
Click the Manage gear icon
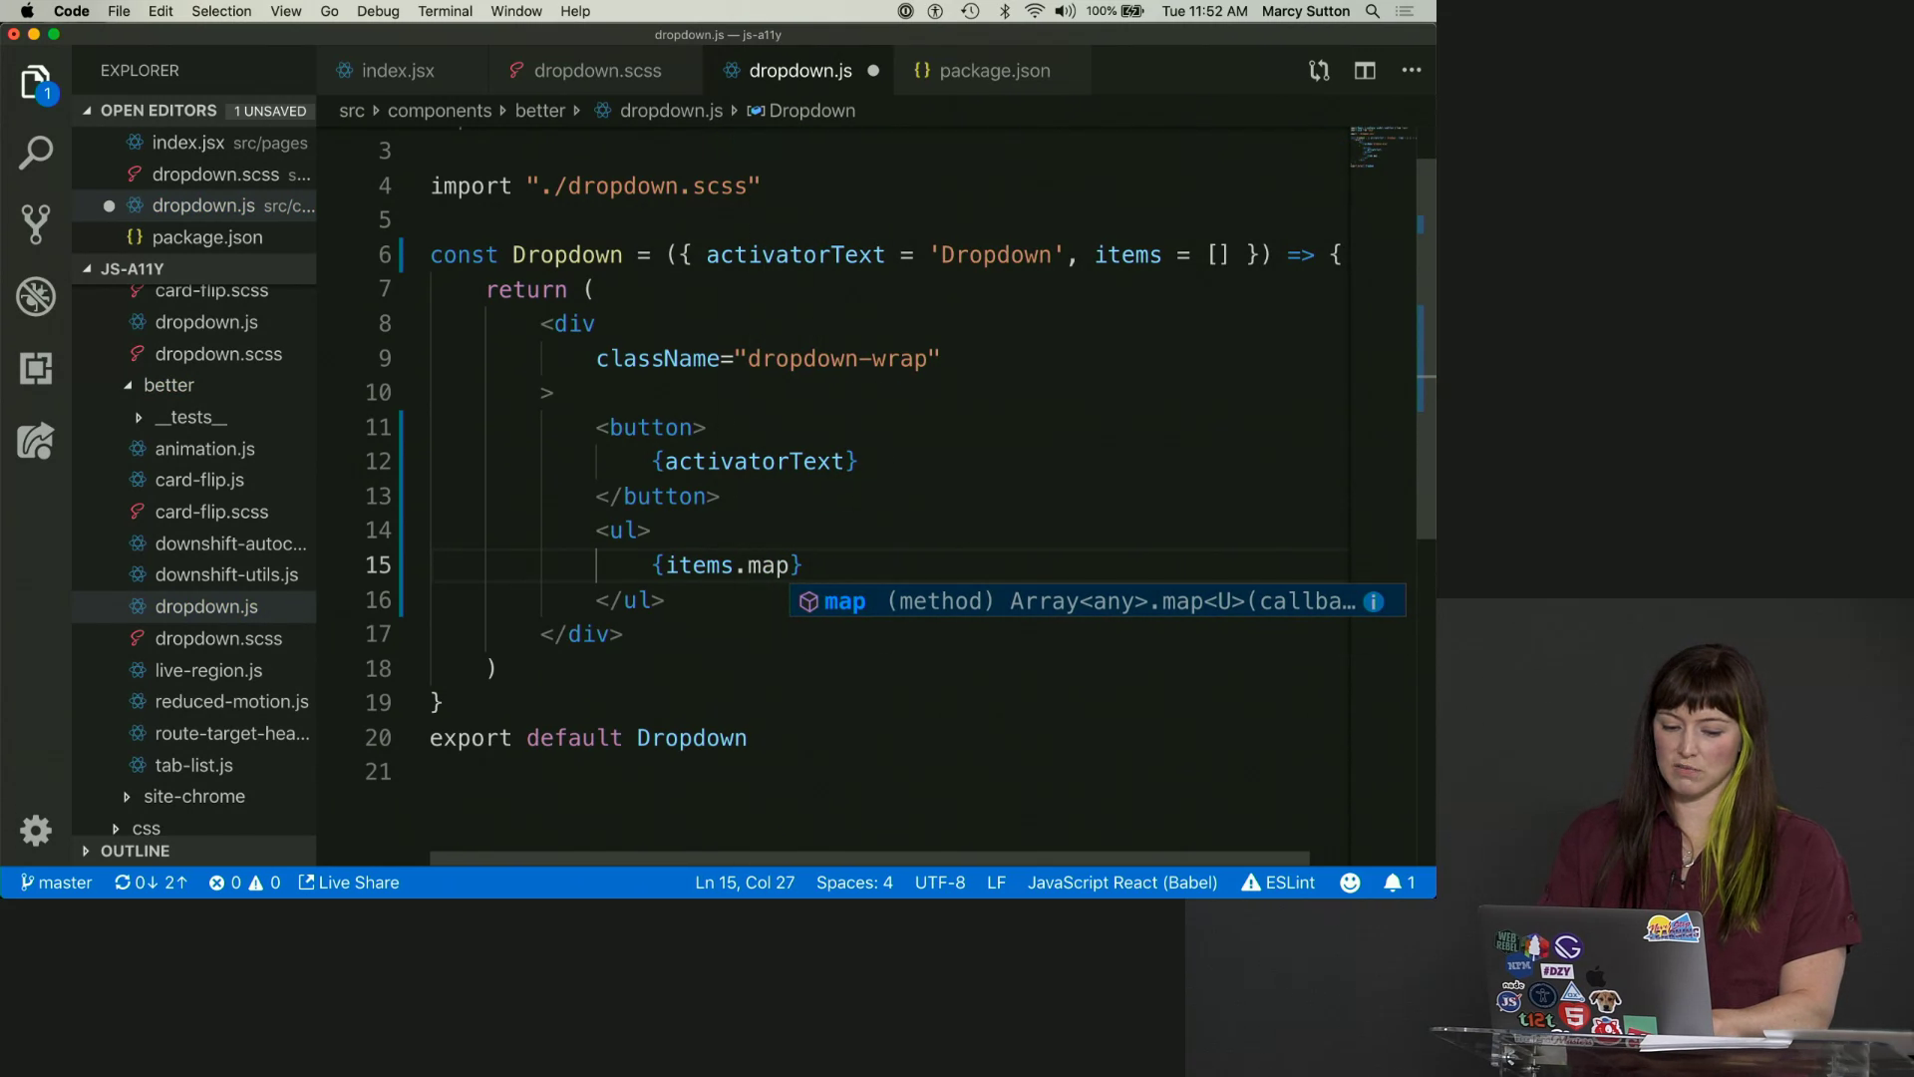(36, 830)
